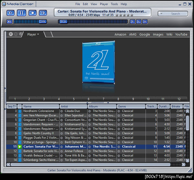
Task: Click the file icon for Gjeilo: North Country II
Action: [20, 133]
